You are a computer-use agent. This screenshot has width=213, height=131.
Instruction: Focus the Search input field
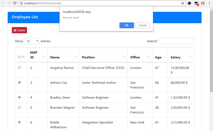click(x=177, y=41)
